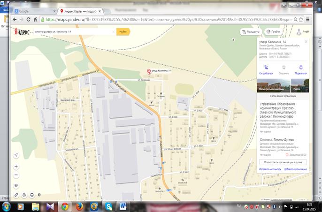Click the Bluetooth tray icon

pyautogui.click(x=275, y=207)
